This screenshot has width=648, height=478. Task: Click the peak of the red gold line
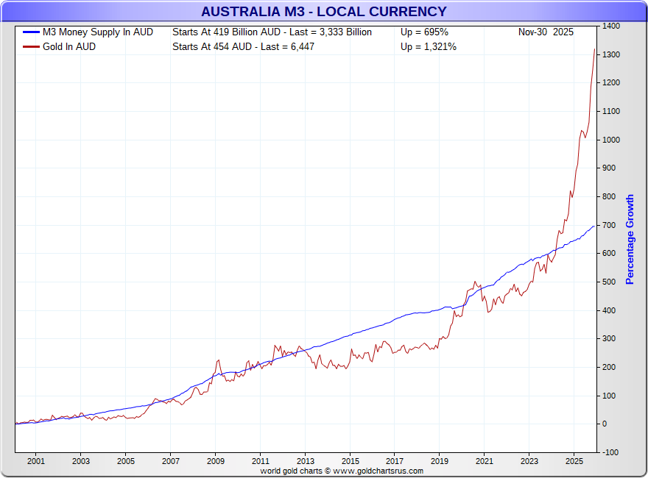(x=594, y=49)
